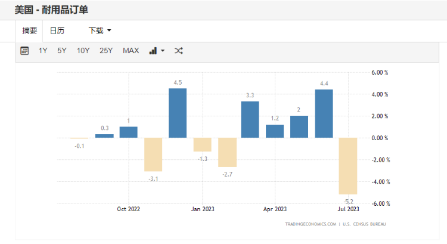447x244 pixels.
Task: Click the Apr 2023 axis label
Action: [275, 209]
